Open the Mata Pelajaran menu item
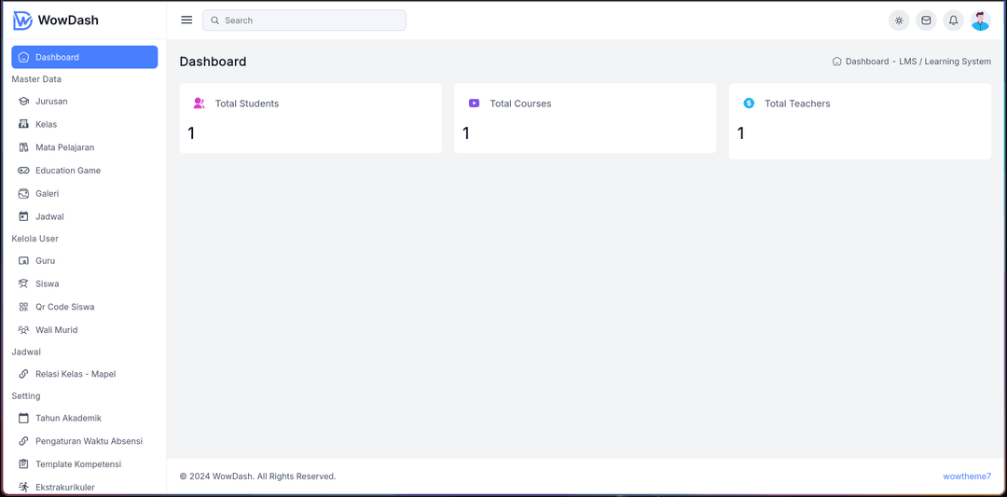The height and width of the screenshot is (497, 1007). pos(85,147)
